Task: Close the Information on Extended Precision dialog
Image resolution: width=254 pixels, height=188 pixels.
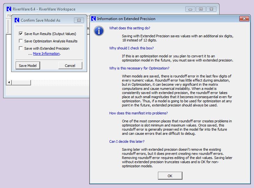Action: pyautogui.click(x=244, y=18)
